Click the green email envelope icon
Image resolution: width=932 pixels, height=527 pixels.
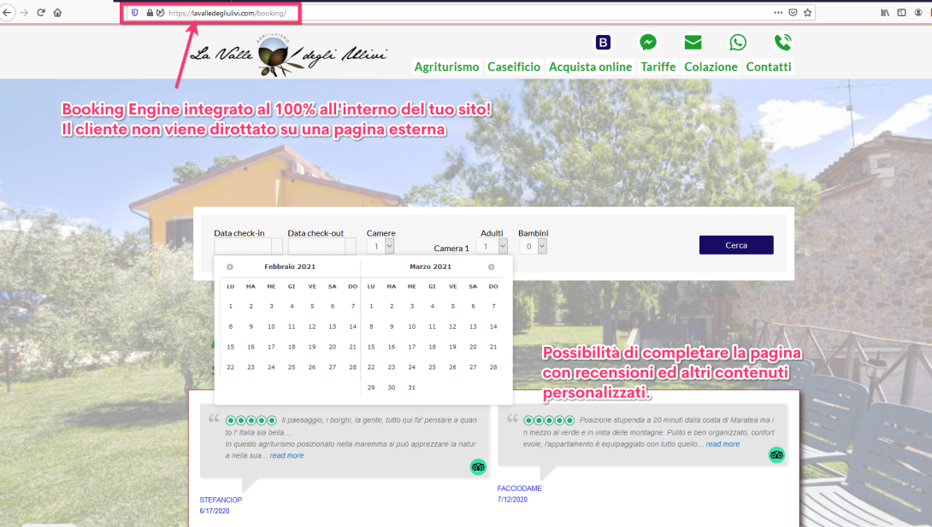tap(693, 42)
